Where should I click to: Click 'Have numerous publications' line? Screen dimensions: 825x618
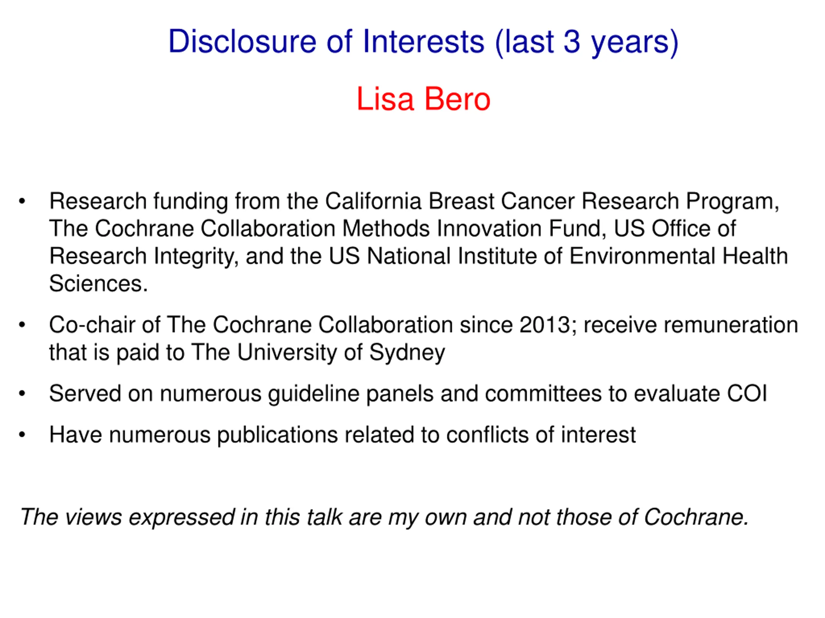pos(342,435)
